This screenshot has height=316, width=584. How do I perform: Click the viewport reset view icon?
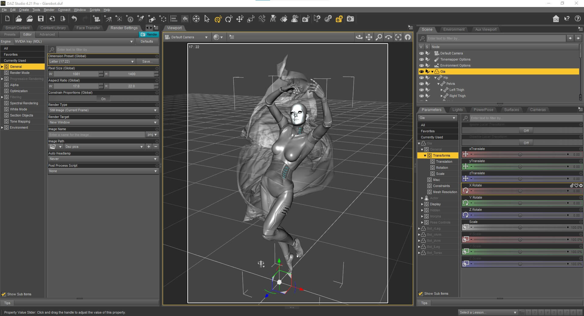pos(408,37)
